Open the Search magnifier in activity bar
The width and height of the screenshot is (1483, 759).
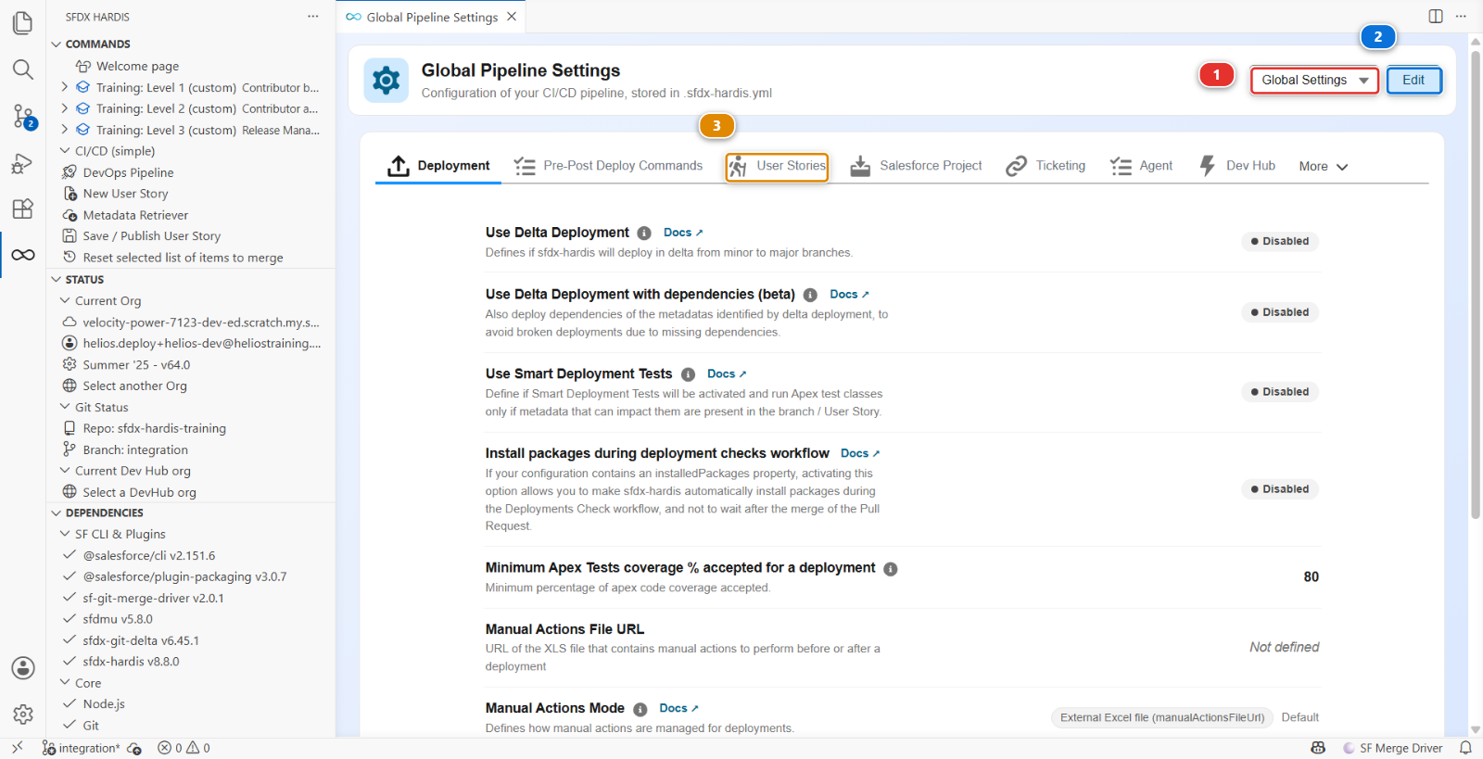click(x=23, y=70)
